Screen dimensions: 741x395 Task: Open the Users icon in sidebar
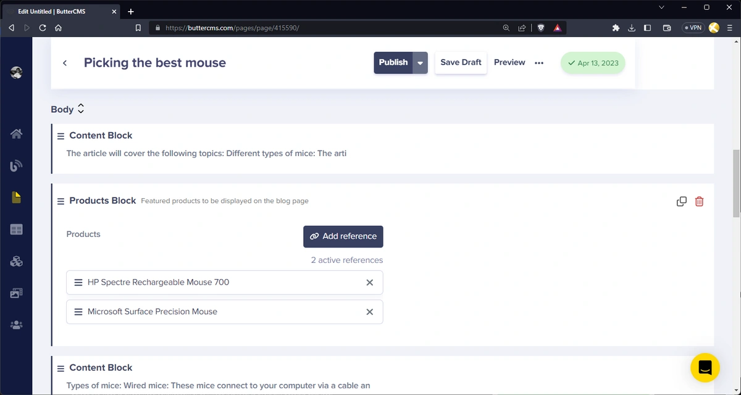17,325
